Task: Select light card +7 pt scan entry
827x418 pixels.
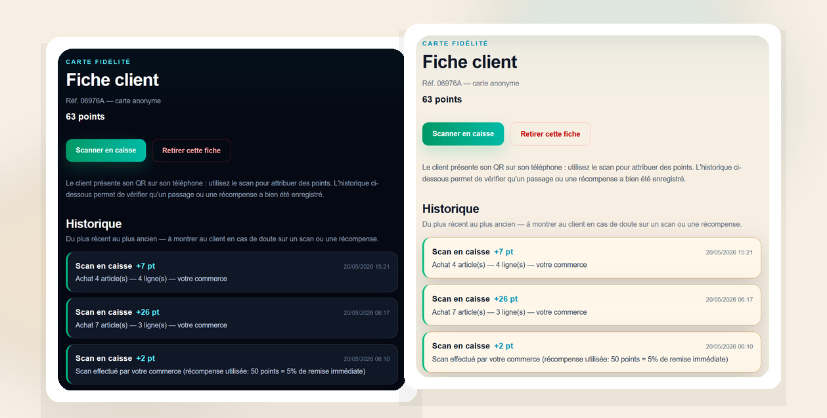Action: [x=592, y=258]
